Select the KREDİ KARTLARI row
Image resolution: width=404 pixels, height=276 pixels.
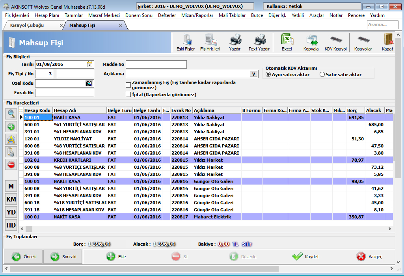click(208, 160)
